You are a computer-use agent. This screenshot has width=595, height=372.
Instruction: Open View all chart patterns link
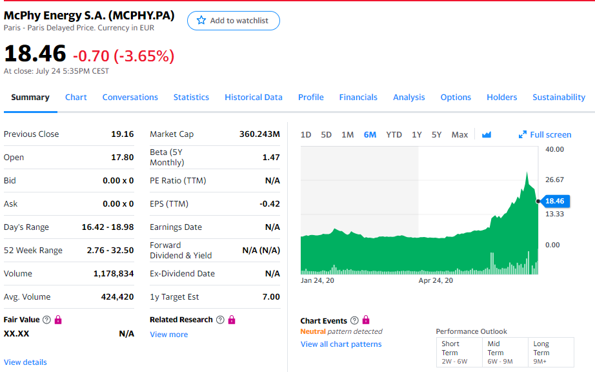[341, 344]
